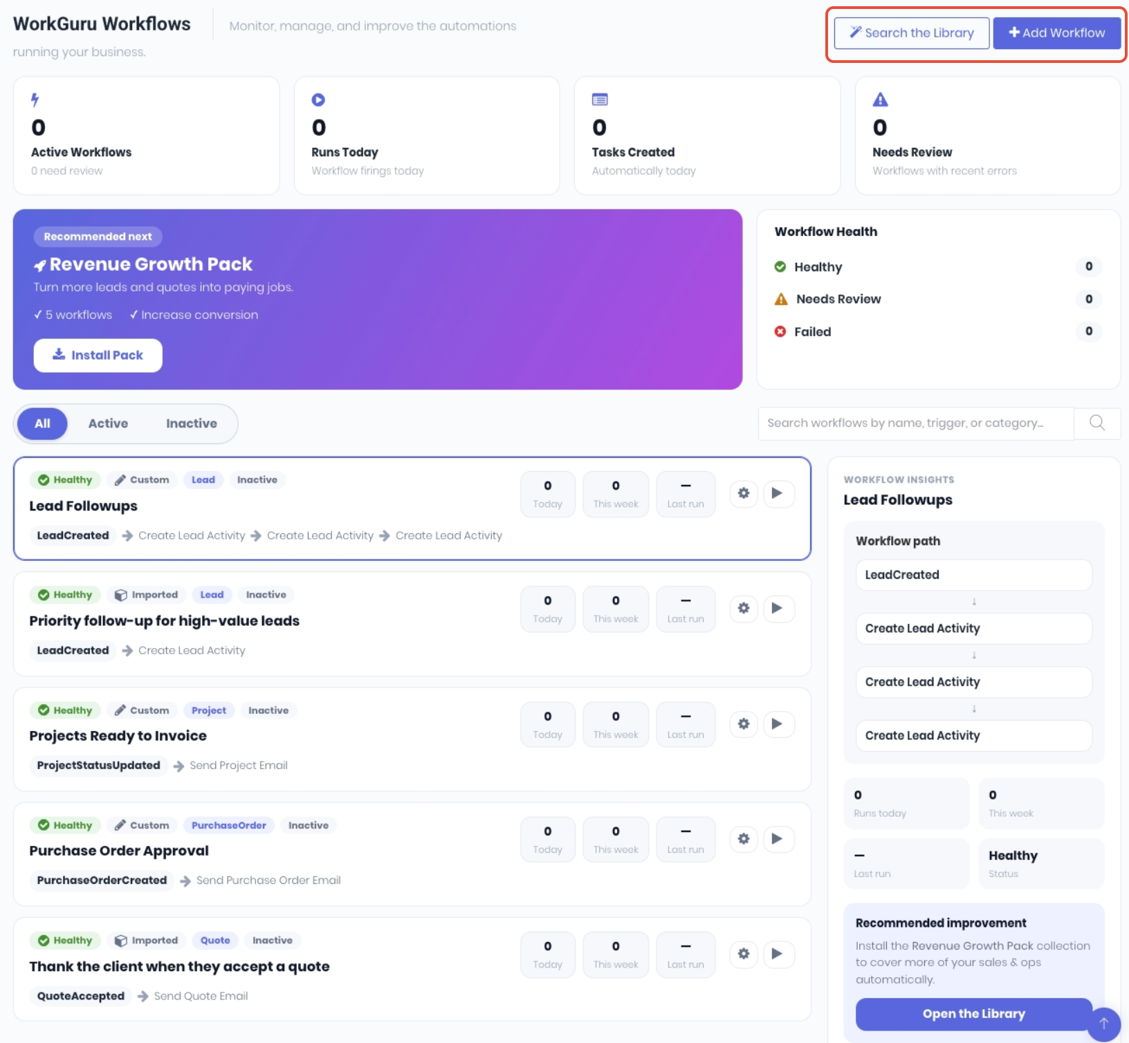Image resolution: width=1129 pixels, height=1043 pixels.
Task: Click Healthy row in Workflow Health card
Action: (939, 267)
